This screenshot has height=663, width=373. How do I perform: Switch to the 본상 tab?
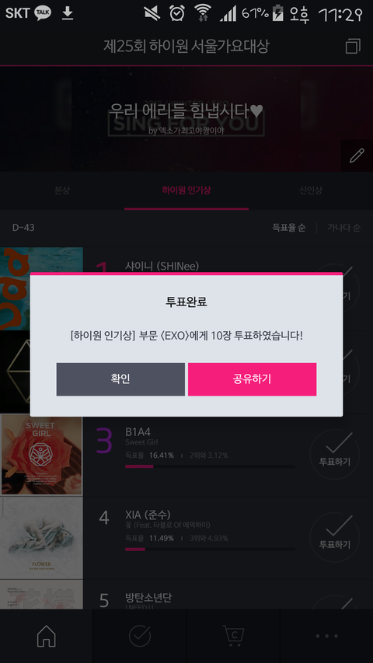(62, 190)
